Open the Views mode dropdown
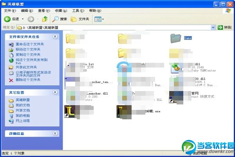The width and height of the screenshot is (235, 157). [99, 19]
